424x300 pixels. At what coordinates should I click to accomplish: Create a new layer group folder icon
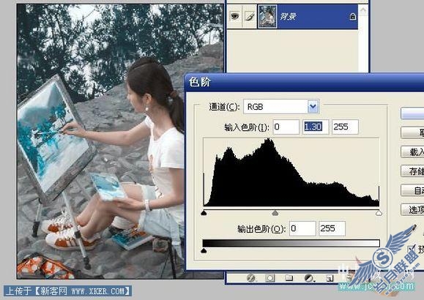pyautogui.click(x=289, y=278)
